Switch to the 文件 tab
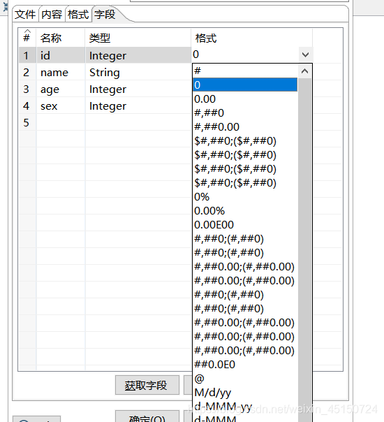The width and height of the screenshot is (384, 422). (x=25, y=14)
